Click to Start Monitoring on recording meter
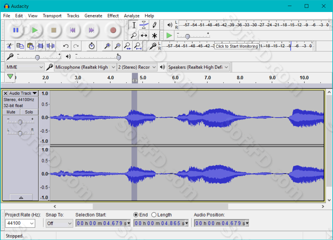This screenshot has width=333, height=240. coord(236,46)
